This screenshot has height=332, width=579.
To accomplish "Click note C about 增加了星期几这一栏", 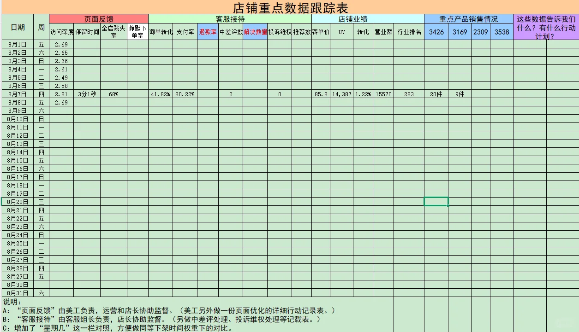I will click(x=118, y=328).
